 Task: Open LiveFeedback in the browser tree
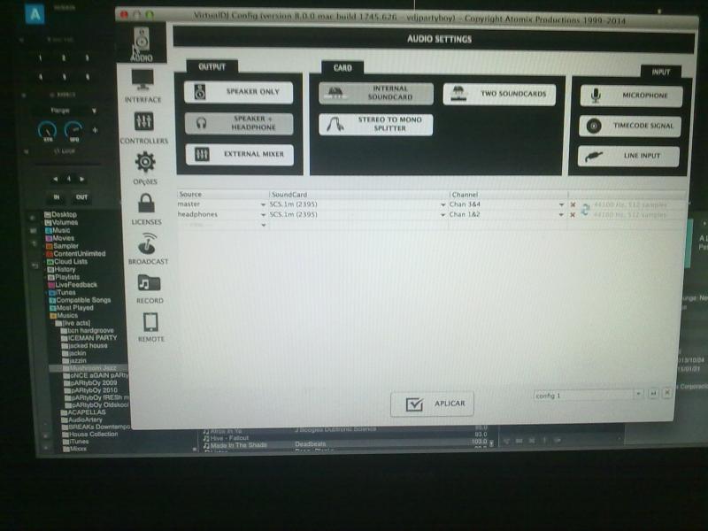point(73,284)
